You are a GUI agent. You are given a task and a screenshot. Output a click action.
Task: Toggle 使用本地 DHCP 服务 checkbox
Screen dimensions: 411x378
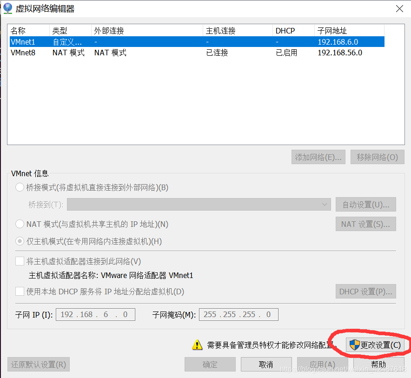20,291
